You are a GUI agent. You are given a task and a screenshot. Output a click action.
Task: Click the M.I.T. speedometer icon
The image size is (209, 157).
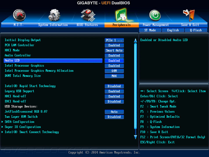[19, 15]
